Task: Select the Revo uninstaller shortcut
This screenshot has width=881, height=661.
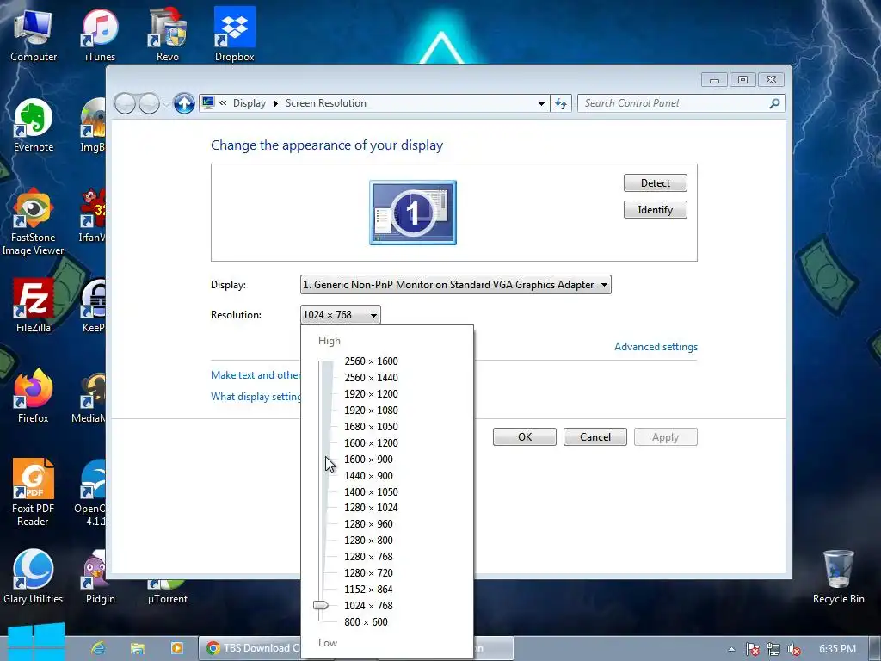Action: pos(168,34)
